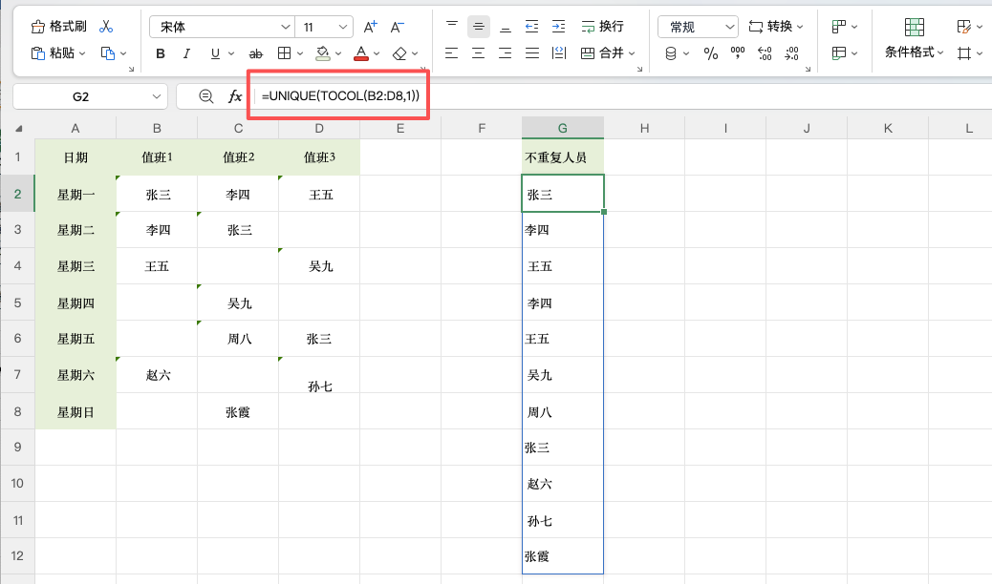Align text right horizontally

click(x=505, y=53)
